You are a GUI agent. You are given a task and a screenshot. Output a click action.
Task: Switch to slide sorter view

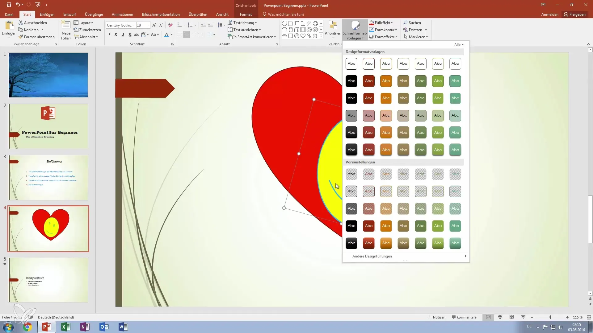[x=500, y=317]
